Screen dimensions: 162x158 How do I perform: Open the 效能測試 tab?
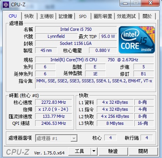point(126,16)
